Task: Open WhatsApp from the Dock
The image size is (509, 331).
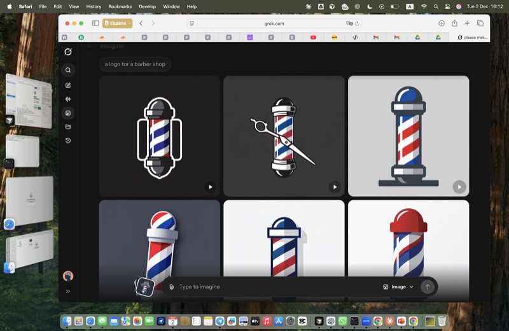Action: [x=342, y=321]
